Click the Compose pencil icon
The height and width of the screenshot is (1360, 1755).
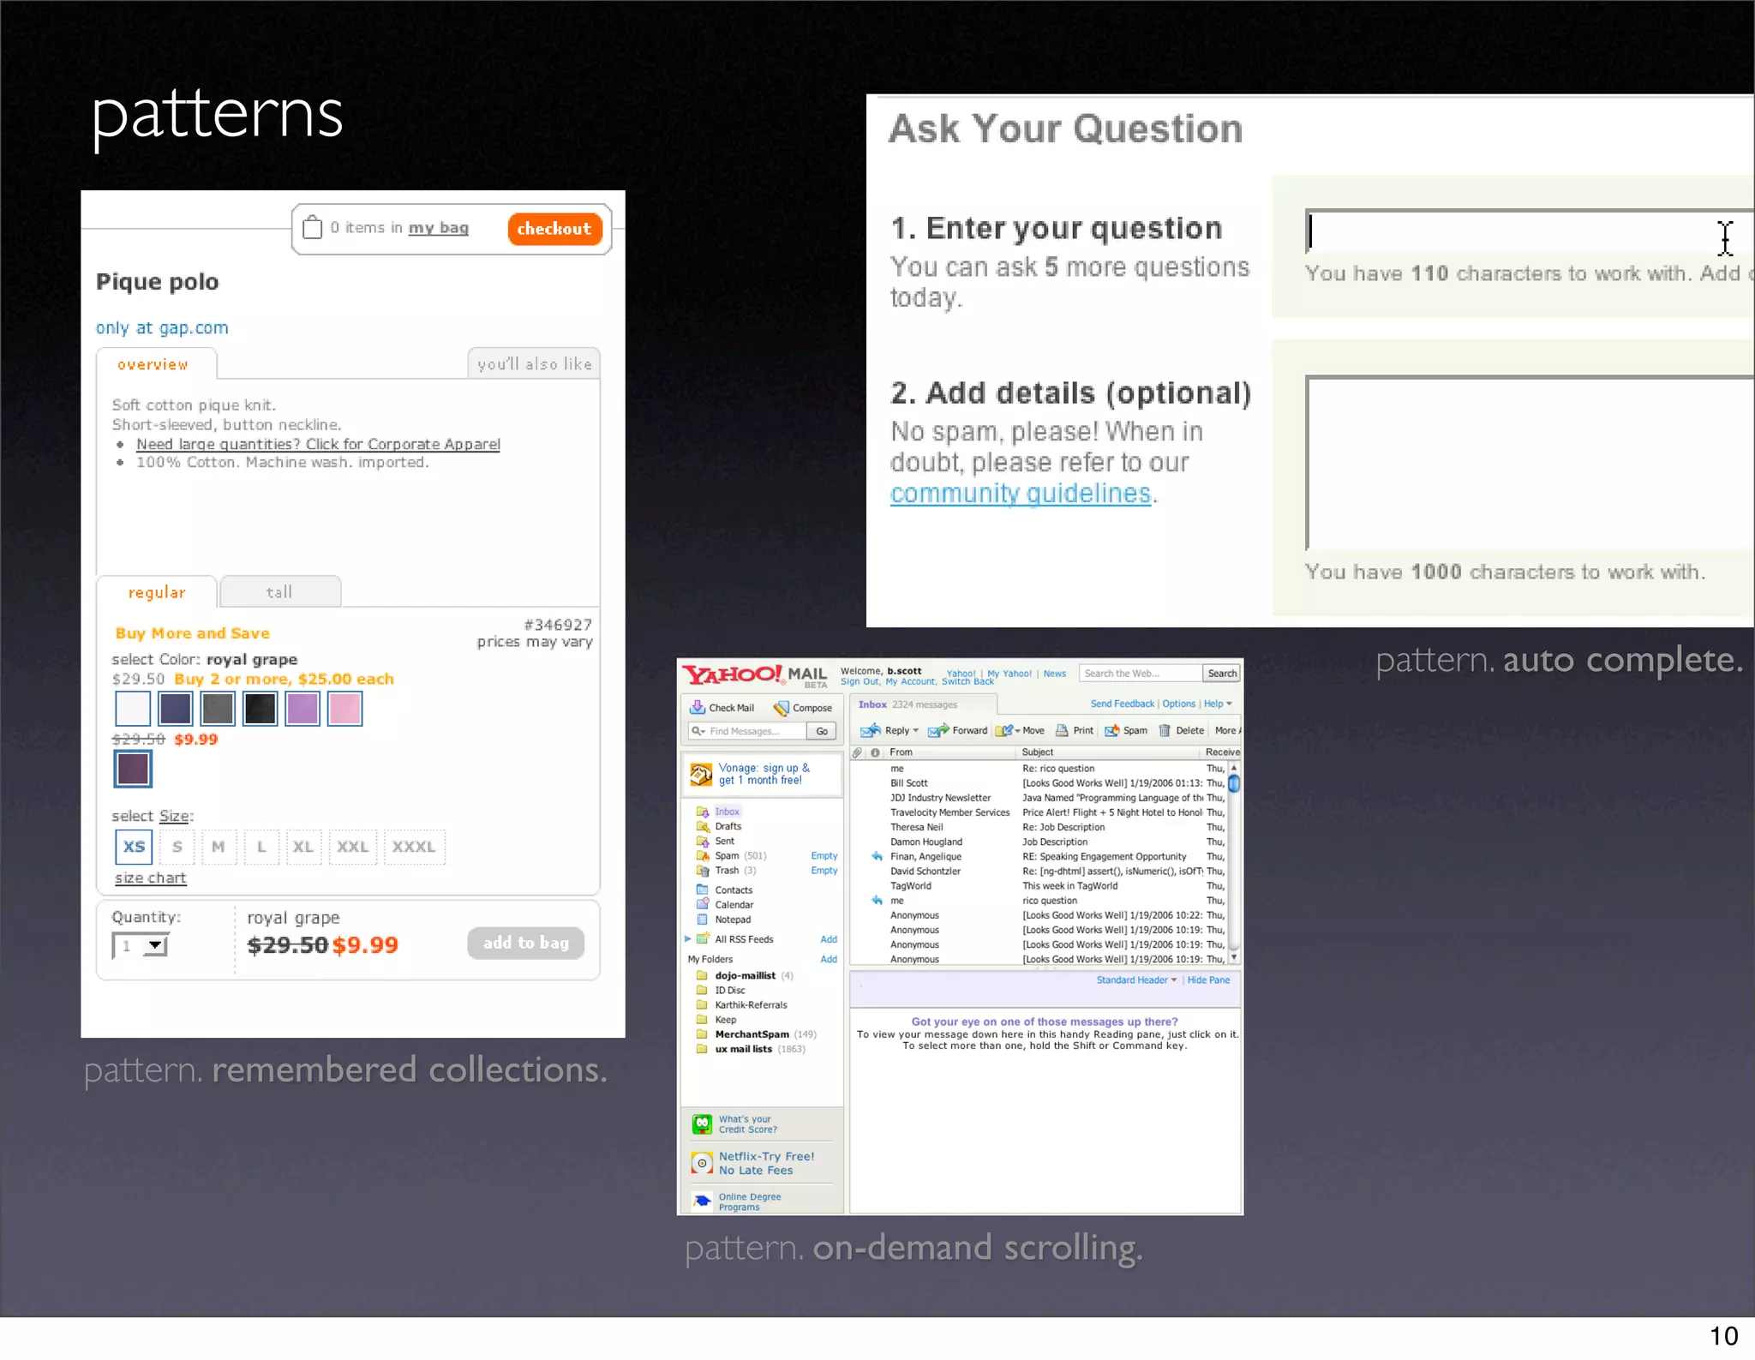[x=781, y=708]
